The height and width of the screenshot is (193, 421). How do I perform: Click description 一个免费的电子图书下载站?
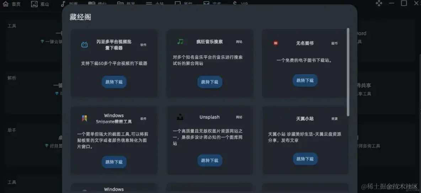coord(305,61)
